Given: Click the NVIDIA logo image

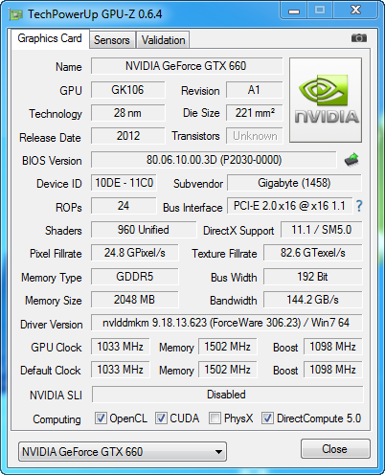Looking at the screenshot, I should pyautogui.click(x=326, y=100).
